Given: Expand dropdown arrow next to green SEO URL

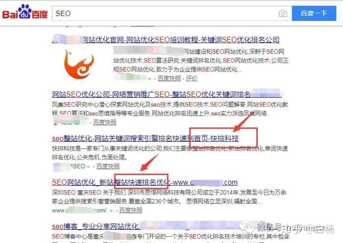Looking at the screenshot, I should click(88, 167).
